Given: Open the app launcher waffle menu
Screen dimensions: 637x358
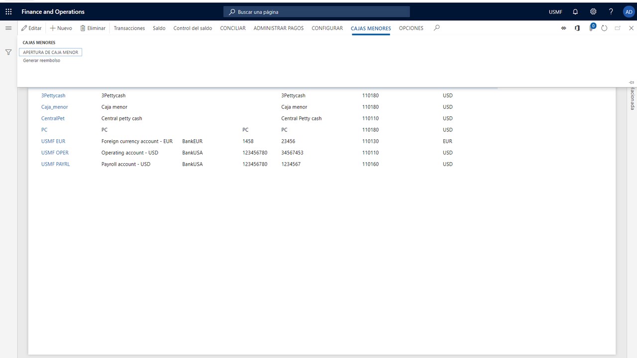Looking at the screenshot, I should click(8, 11).
